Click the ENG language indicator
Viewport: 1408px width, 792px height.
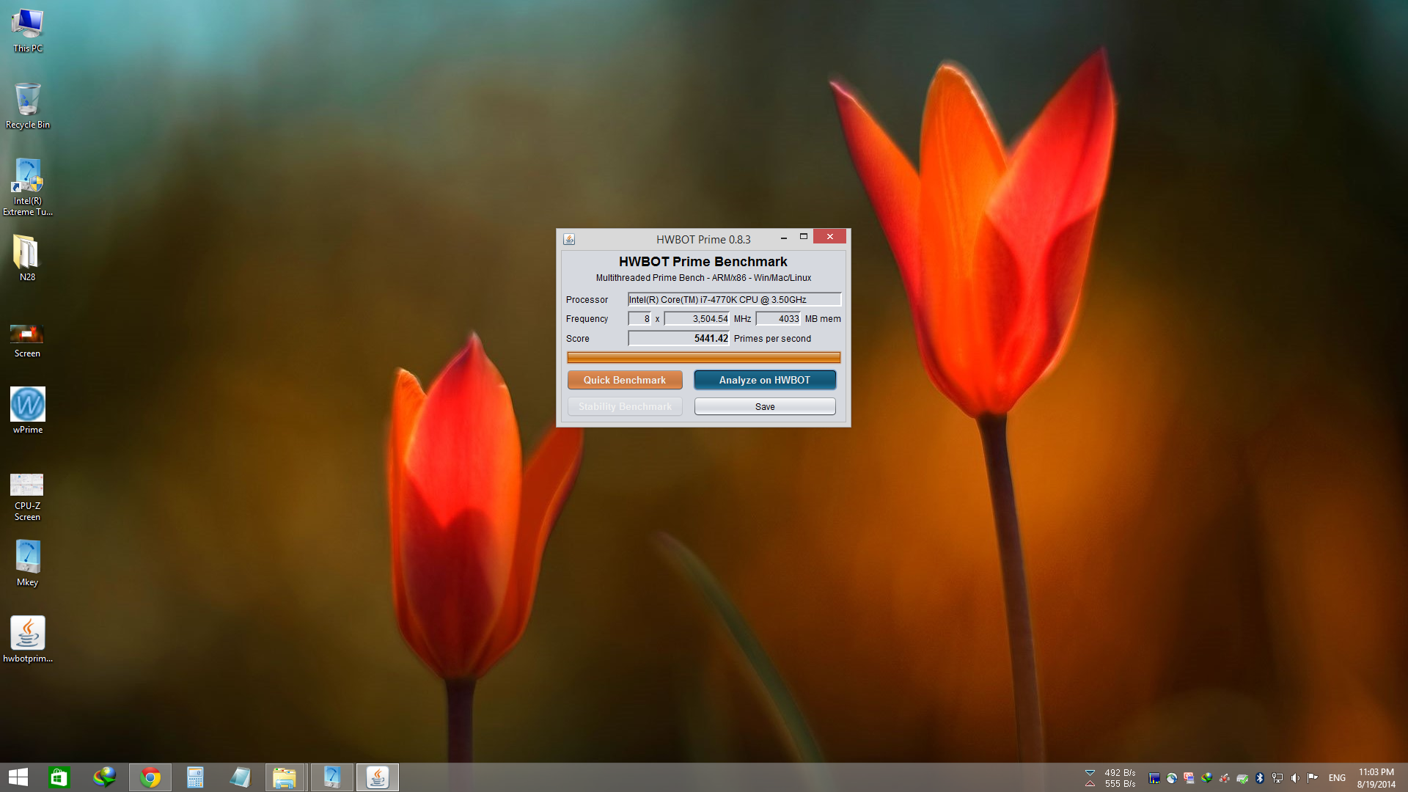pyautogui.click(x=1337, y=778)
